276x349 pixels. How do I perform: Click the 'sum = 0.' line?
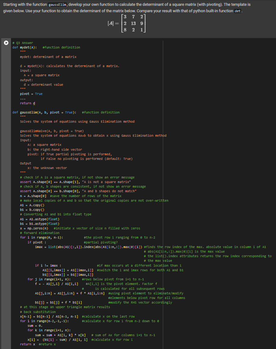[x=35, y=326]
